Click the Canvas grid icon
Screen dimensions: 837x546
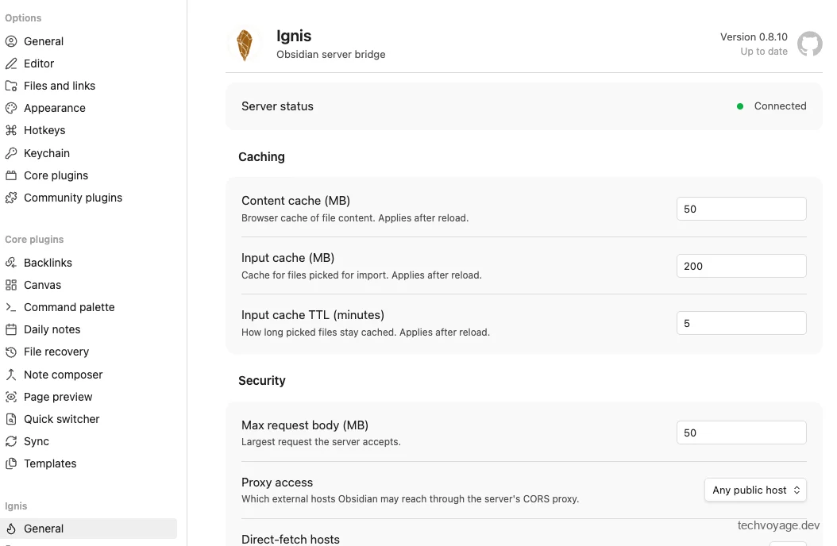(11, 285)
